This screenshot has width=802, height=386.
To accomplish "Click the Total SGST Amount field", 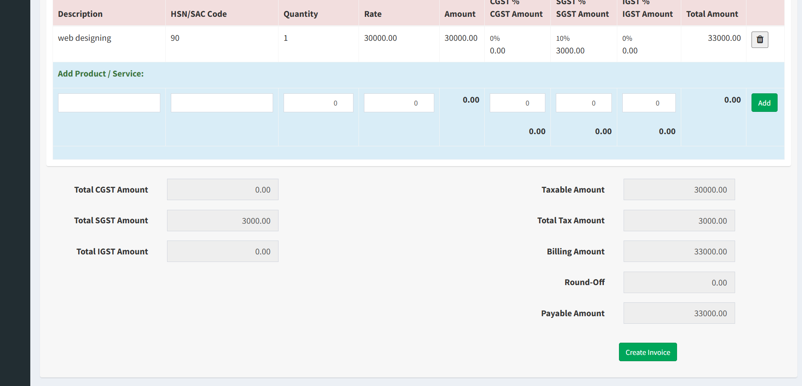I will [223, 221].
